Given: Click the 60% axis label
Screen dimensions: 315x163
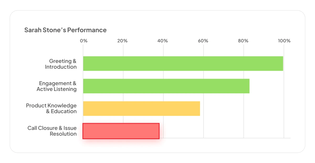Looking at the screenshot, I should (203, 41).
